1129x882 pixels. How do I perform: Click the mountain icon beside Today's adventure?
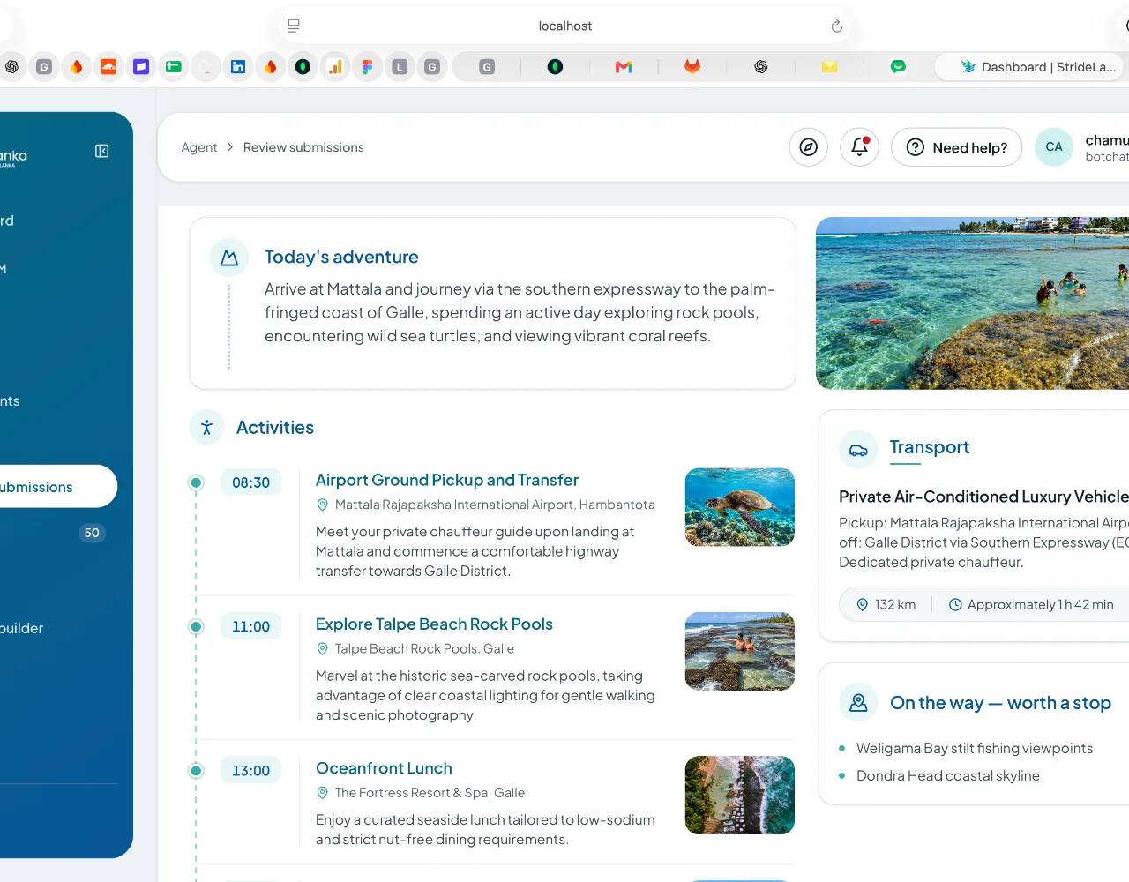[x=229, y=258]
